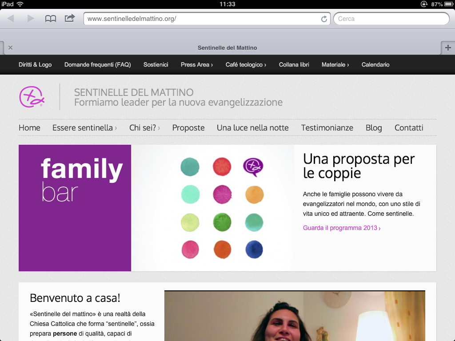Open the bookmarks book icon
Screen dimensions: 455x341
tap(51, 19)
